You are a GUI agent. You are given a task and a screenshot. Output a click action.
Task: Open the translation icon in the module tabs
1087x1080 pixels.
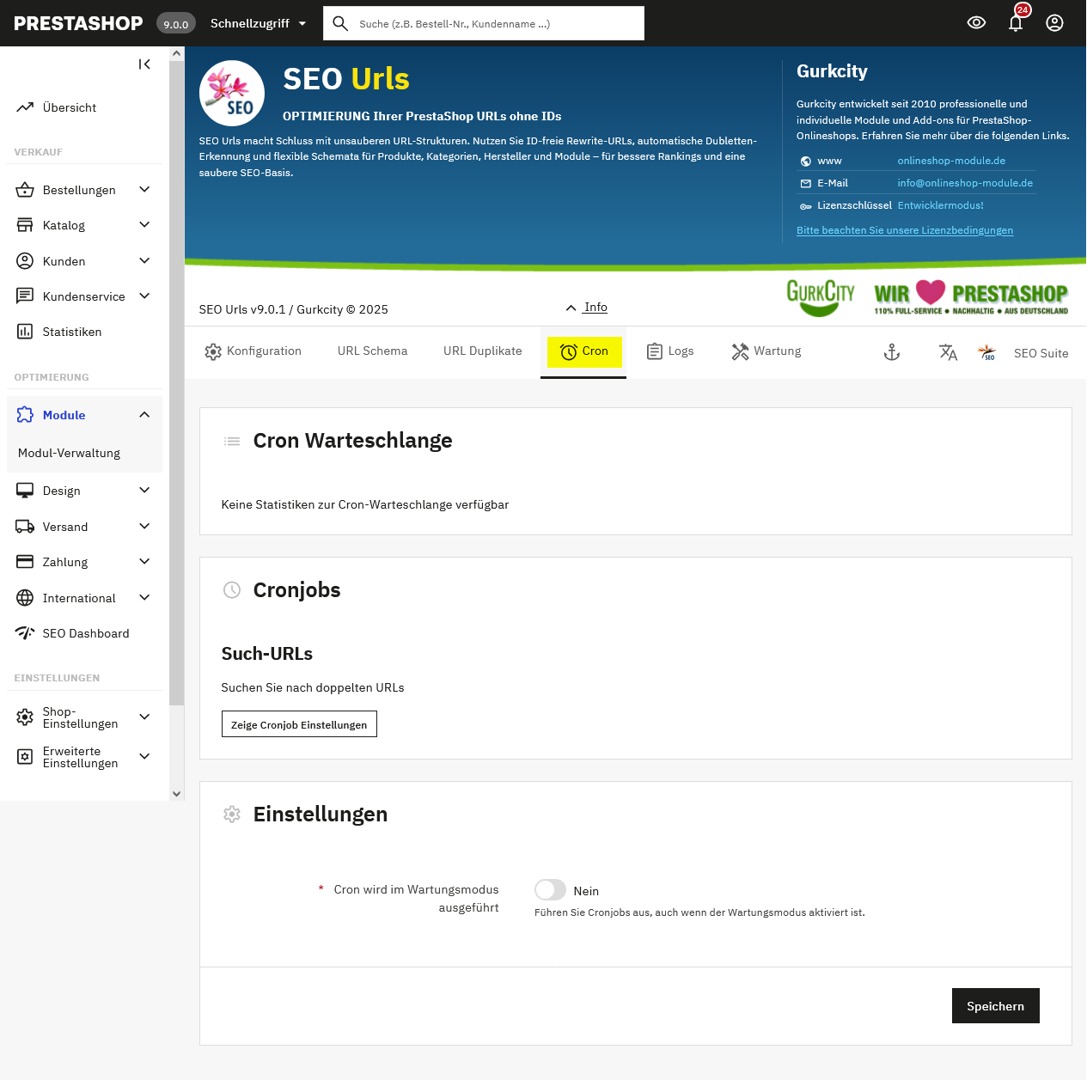tap(948, 352)
